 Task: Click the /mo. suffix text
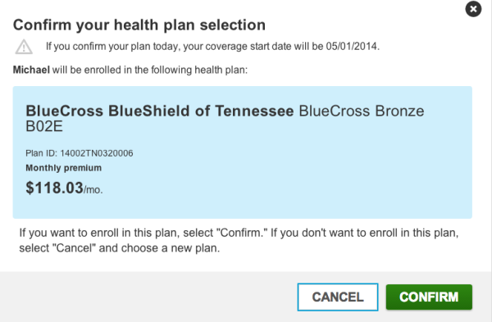93,190
